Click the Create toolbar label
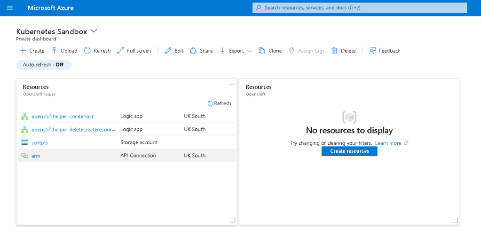Viewport: 481px width, 227px height. pyautogui.click(x=37, y=51)
